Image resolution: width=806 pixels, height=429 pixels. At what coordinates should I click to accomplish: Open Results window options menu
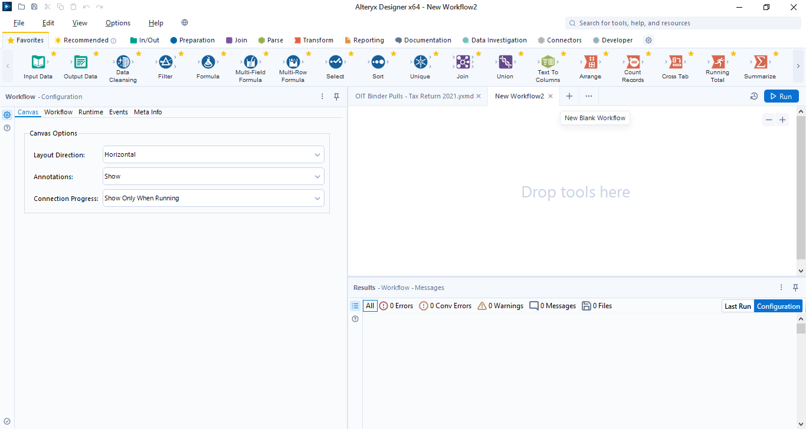tap(782, 288)
